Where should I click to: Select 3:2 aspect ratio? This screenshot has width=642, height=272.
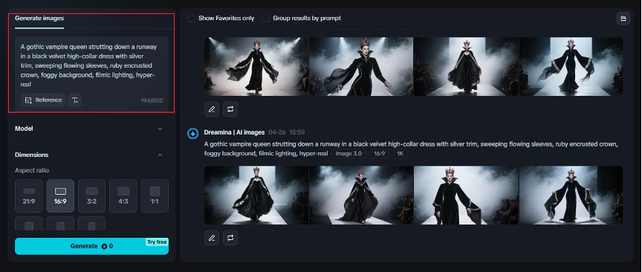[x=91, y=195]
